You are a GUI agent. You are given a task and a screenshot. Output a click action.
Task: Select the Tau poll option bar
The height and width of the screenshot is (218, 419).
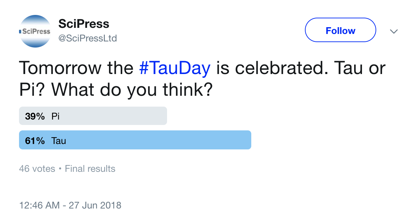click(135, 140)
